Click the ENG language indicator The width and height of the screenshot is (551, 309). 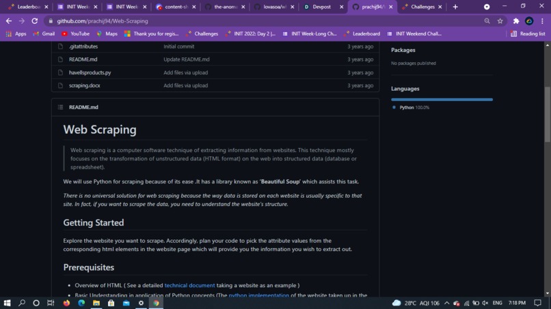(x=497, y=303)
